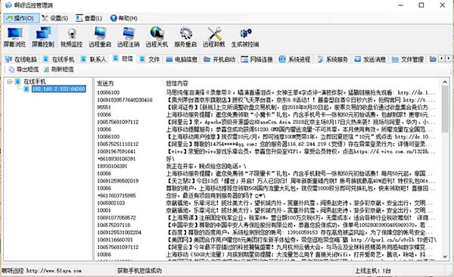Start 视频监控 webcam monitoring

[x=72, y=37]
